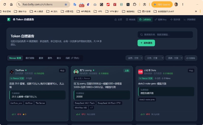Open 提示词 in the site navigation
The width and height of the screenshot is (203, 125).
[x=175, y=19]
